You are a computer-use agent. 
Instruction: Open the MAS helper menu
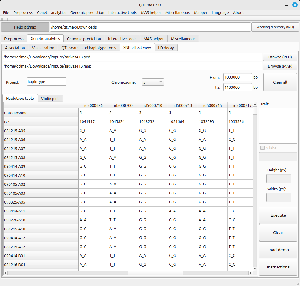pyautogui.click(x=151, y=12)
